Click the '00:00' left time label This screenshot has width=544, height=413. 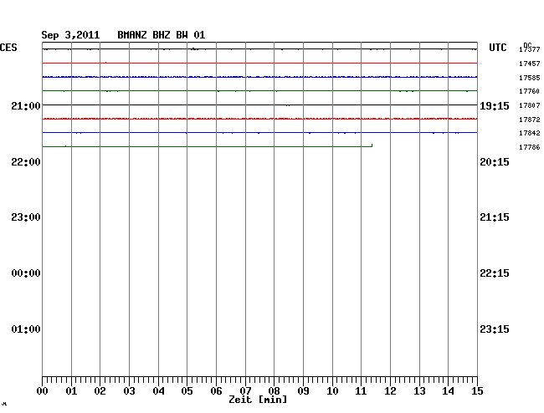click(26, 273)
